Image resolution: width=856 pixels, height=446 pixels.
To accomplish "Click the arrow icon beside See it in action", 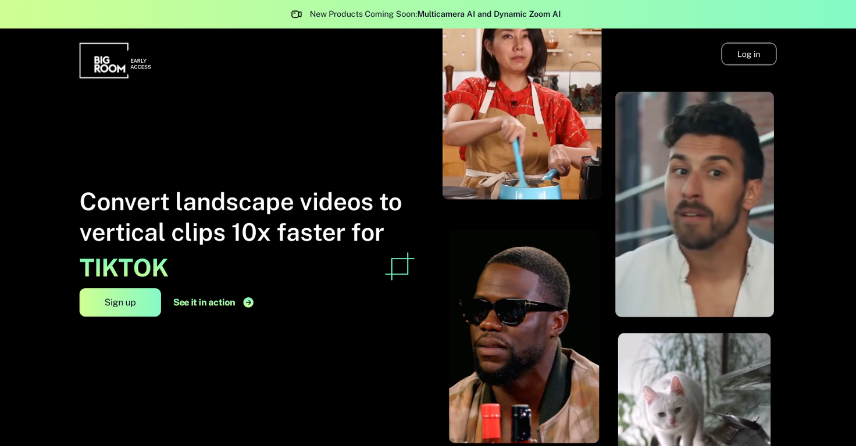I will (248, 302).
